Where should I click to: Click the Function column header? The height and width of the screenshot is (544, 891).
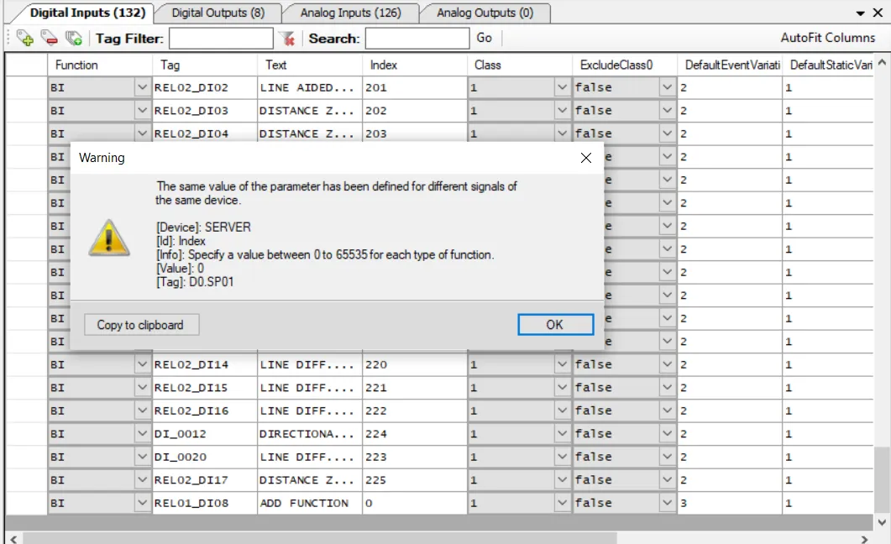point(100,65)
